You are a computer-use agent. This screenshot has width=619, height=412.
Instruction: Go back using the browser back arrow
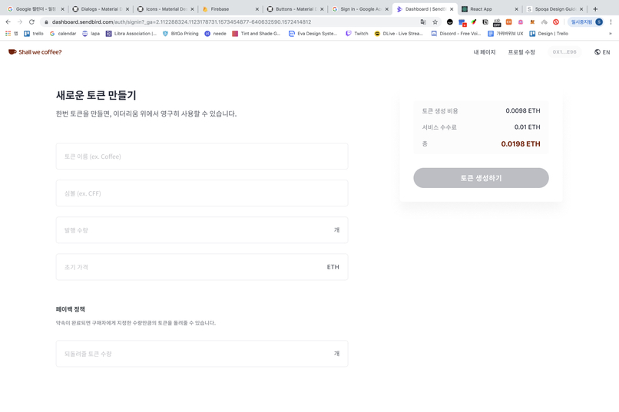pos(8,22)
